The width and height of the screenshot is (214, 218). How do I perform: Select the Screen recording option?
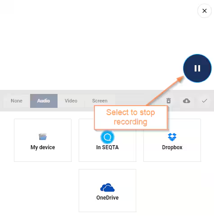click(100, 101)
